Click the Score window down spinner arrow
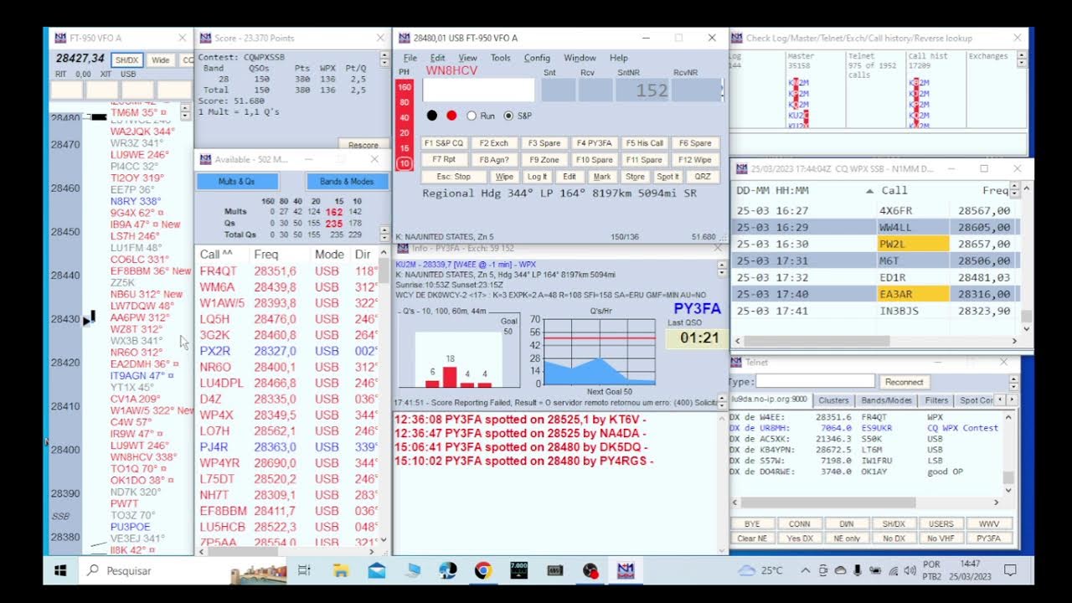 pos(384,63)
